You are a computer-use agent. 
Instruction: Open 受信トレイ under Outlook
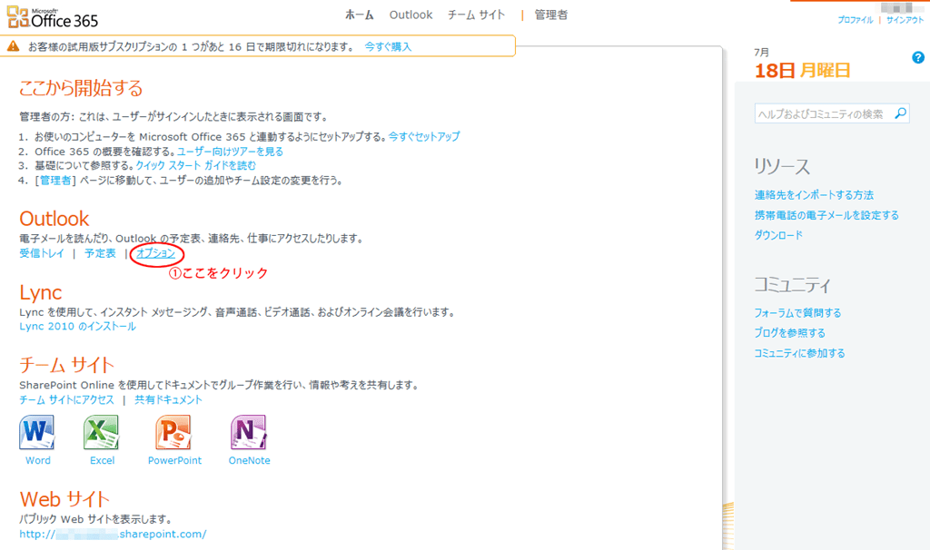click(x=42, y=253)
